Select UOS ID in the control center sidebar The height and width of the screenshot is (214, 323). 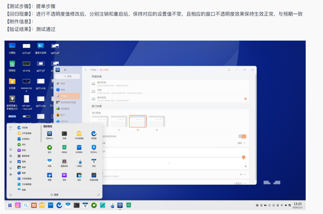(x=68, y=121)
